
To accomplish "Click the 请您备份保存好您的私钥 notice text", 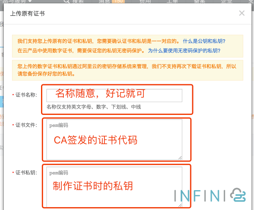I will 46,74.
